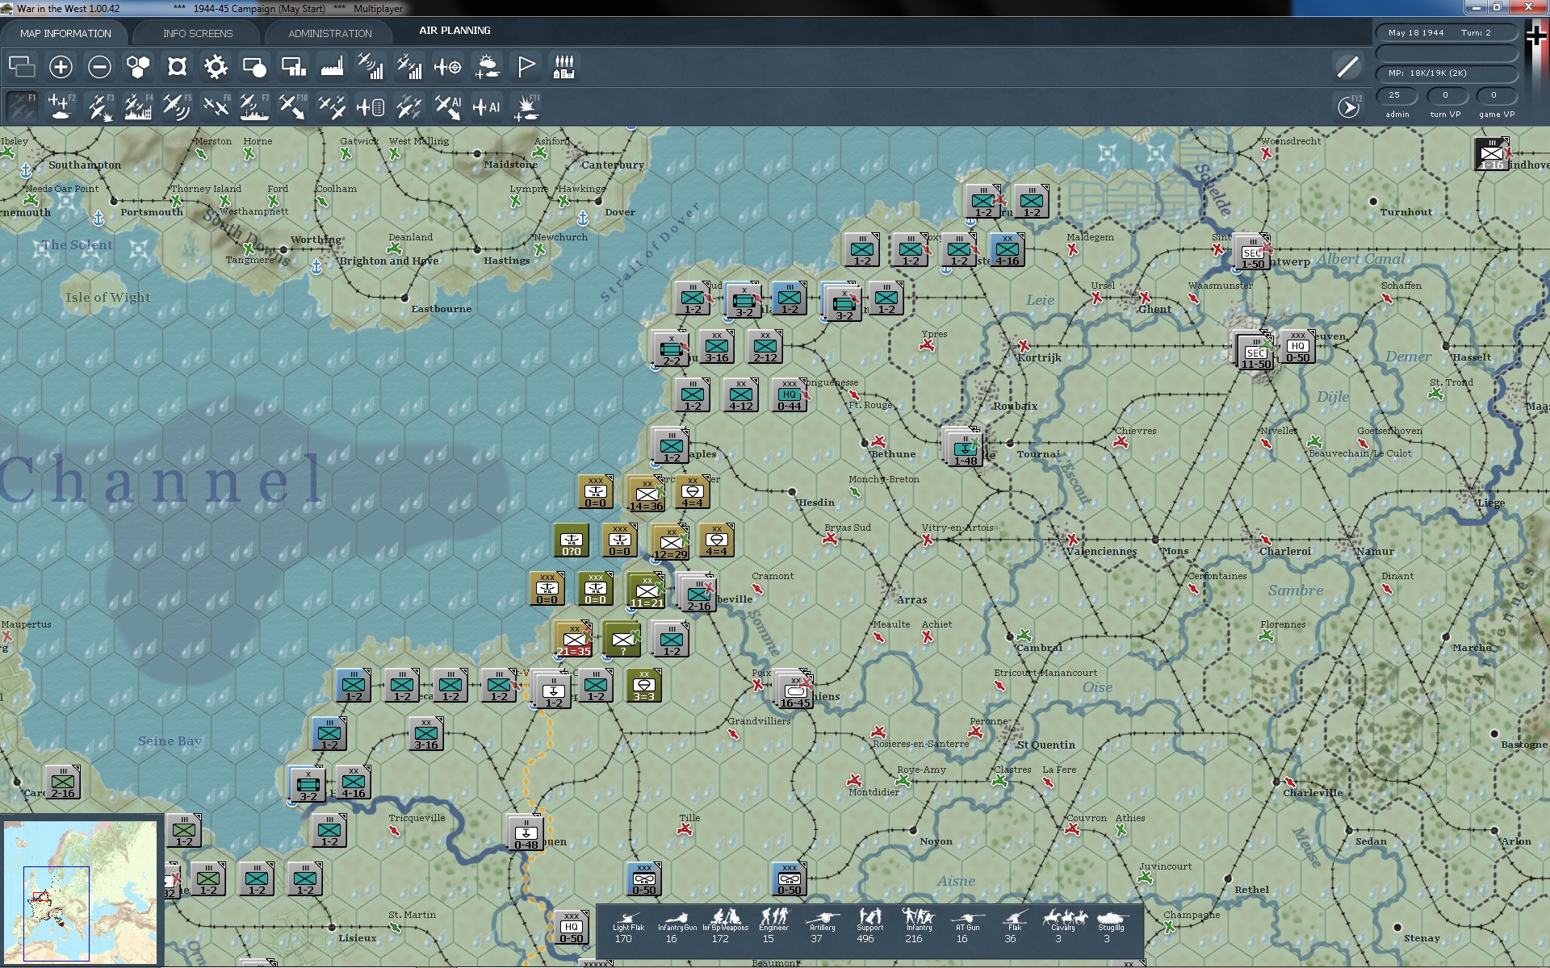Toggle the factory locations icon
1550x968 pixels.
point(332,67)
